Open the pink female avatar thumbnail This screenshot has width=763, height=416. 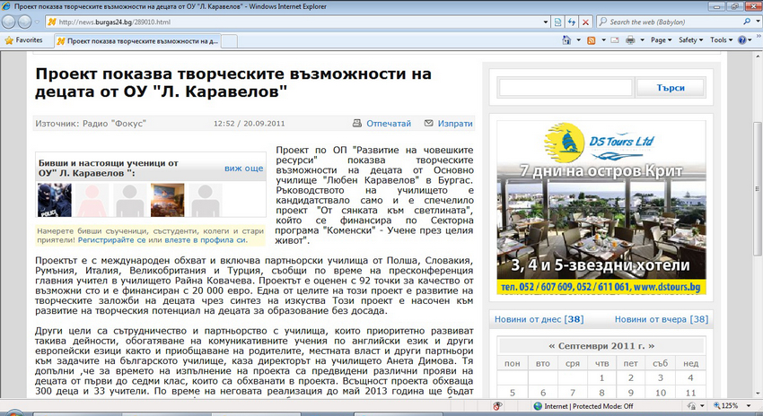click(x=92, y=200)
